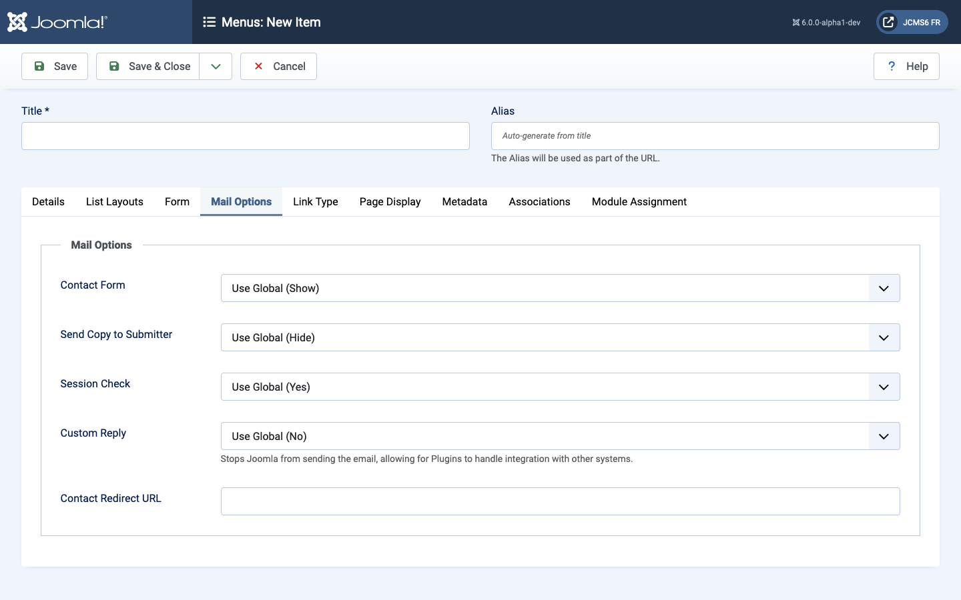Click the Joomla logo
The height and width of the screenshot is (600, 961).
click(57, 22)
